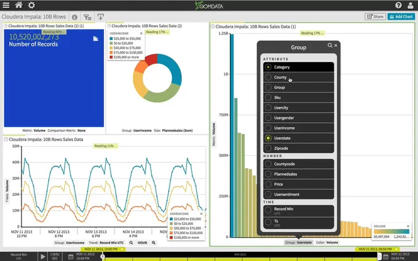Select Usergender as grouping
The width and height of the screenshot is (418, 261).
[298, 118]
